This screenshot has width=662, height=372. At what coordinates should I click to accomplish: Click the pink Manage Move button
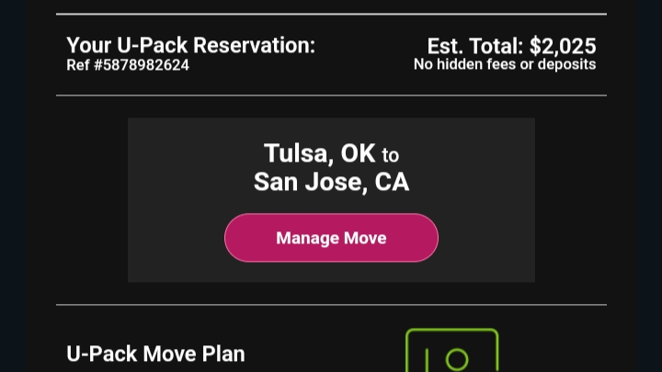pyautogui.click(x=331, y=238)
